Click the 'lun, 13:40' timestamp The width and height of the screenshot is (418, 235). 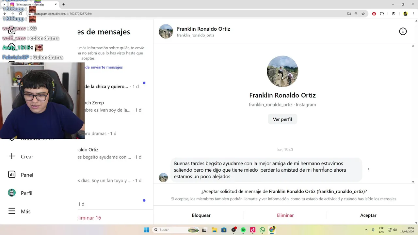(x=285, y=149)
